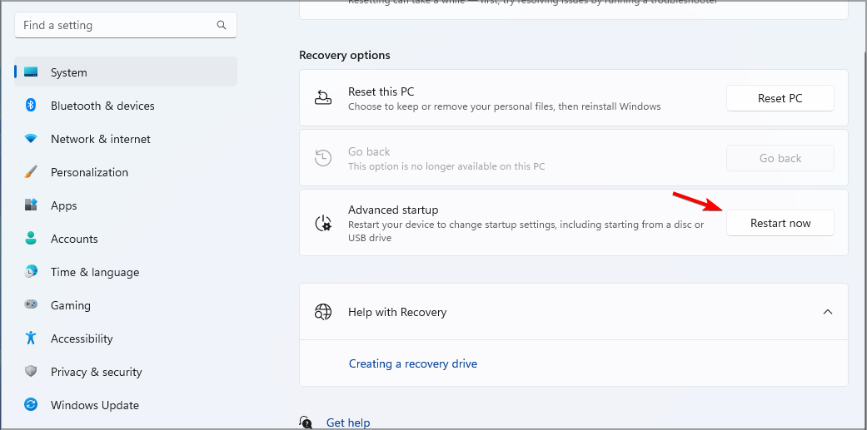Click the Gaming controller icon
This screenshot has width=867, height=430.
point(31,305)
